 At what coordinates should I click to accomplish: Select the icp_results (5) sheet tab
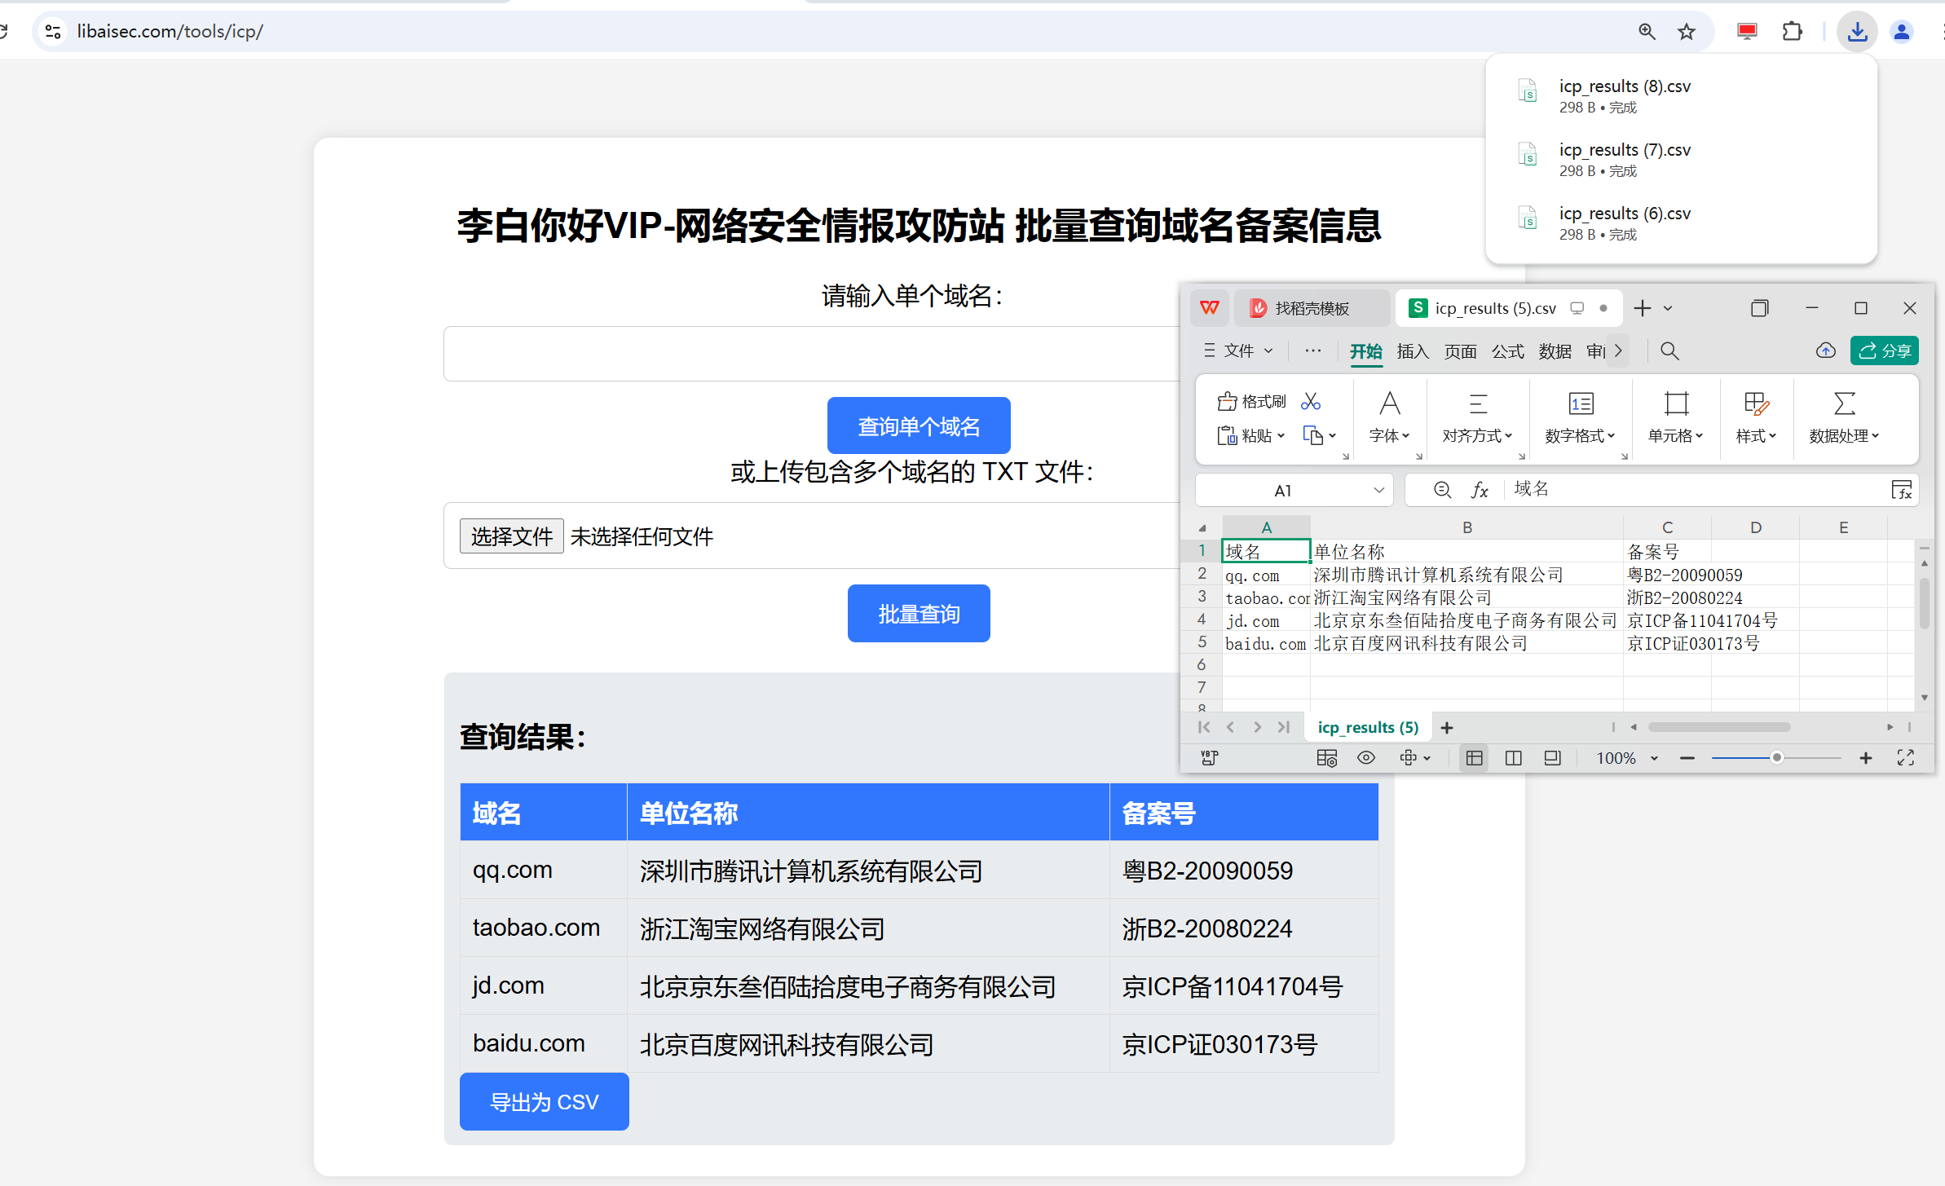point(1368,727)
